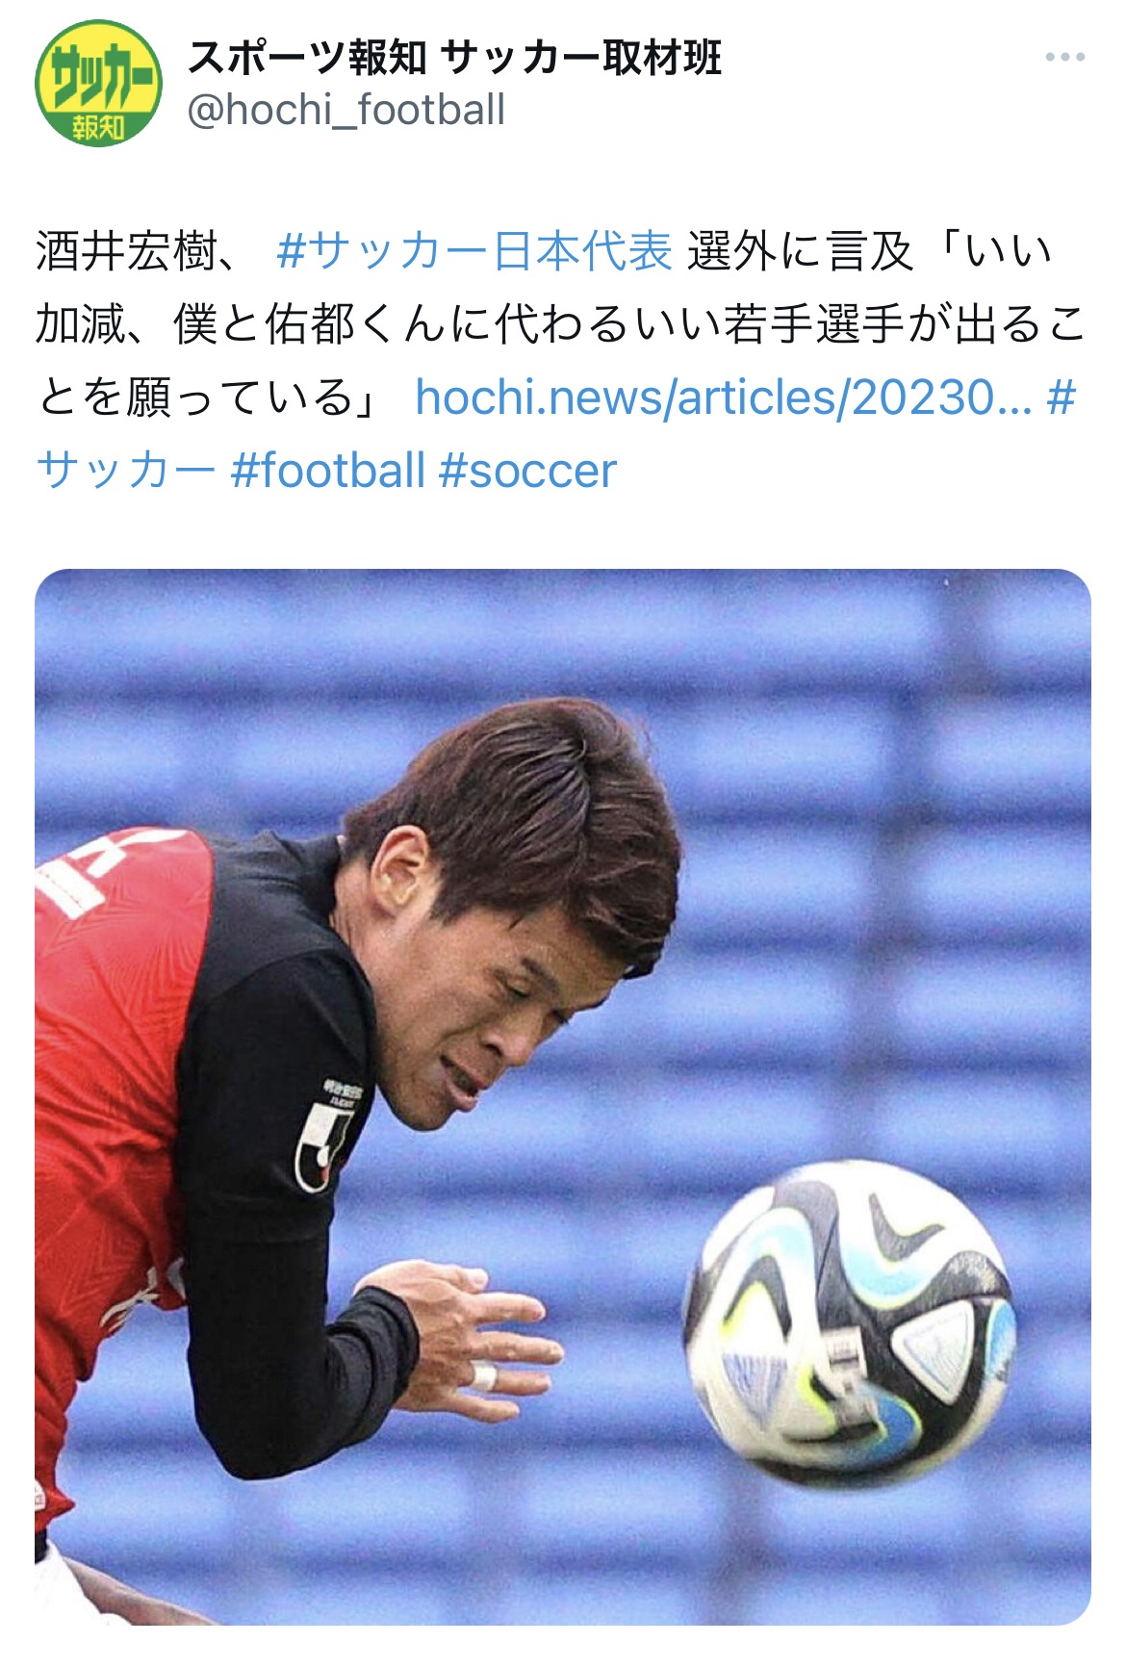Viewport: 1126px width, 1668px height.
Task: Open the #サッカー日本代表 hashtag
Action: (x=473, y=252)
